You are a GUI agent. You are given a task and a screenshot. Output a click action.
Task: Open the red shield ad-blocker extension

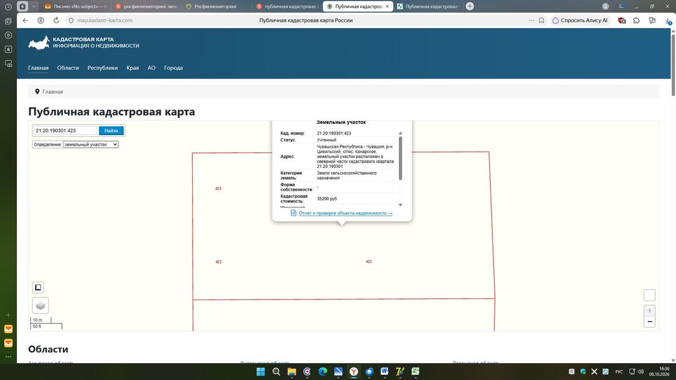click(622, 20)
